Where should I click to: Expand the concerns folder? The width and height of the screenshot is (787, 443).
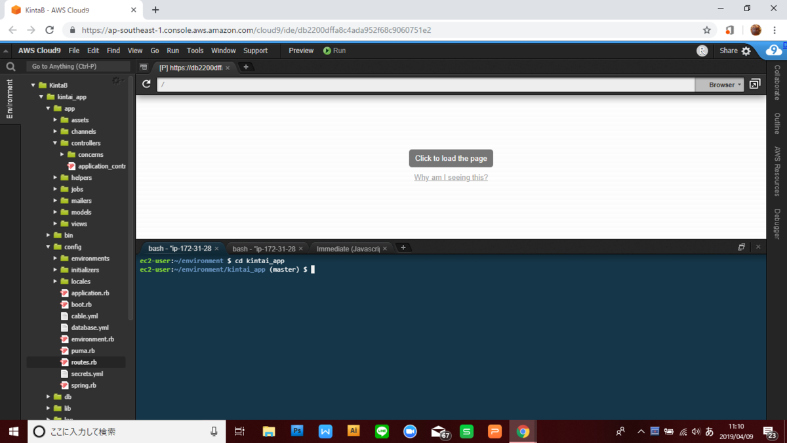click(63, 155)
